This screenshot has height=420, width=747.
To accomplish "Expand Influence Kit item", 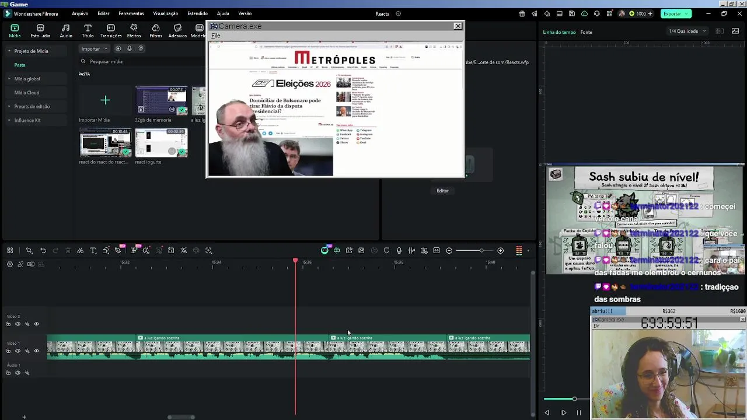I will (x=9, y=120).
